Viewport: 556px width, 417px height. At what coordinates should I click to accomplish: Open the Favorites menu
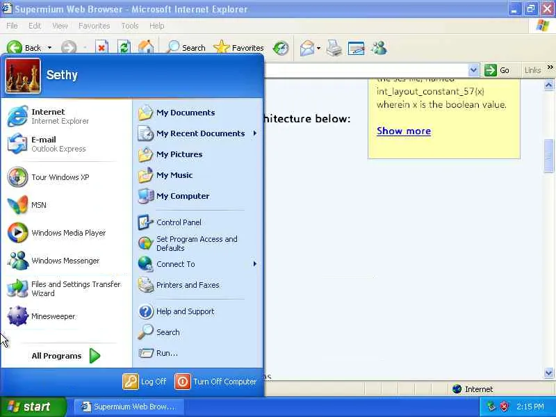click(95, 26)
